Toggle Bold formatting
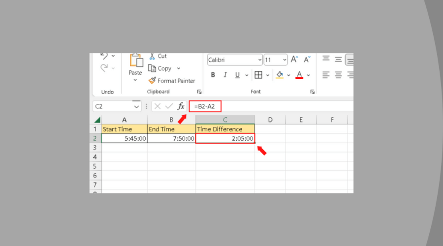443x246 pixels. [213, 75]
